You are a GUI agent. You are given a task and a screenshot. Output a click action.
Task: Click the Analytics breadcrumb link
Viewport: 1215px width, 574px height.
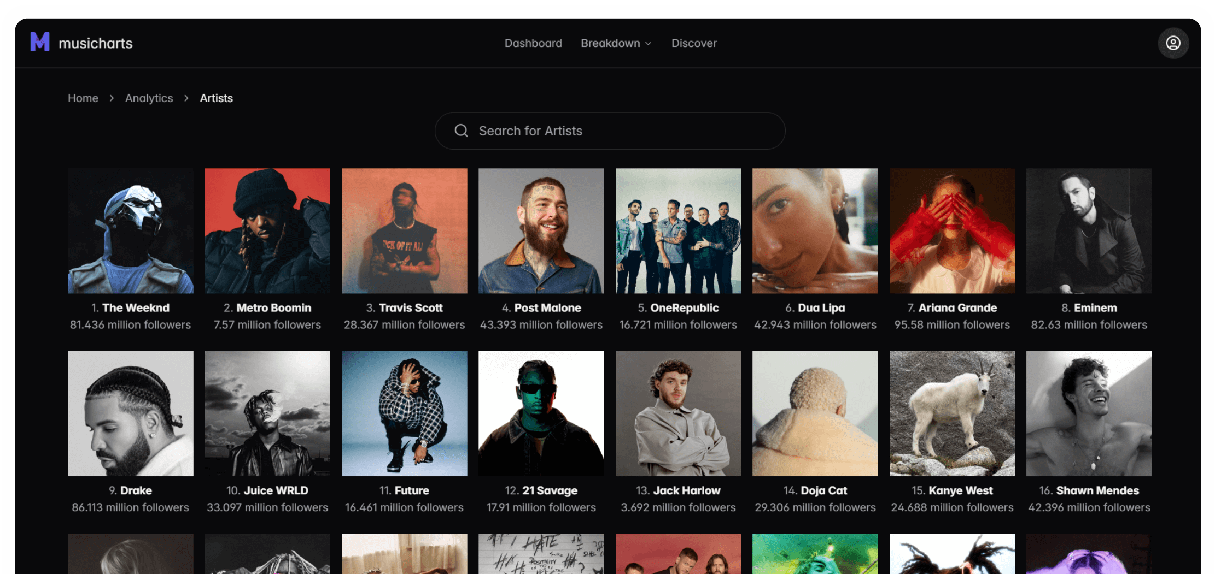[149, 98]
